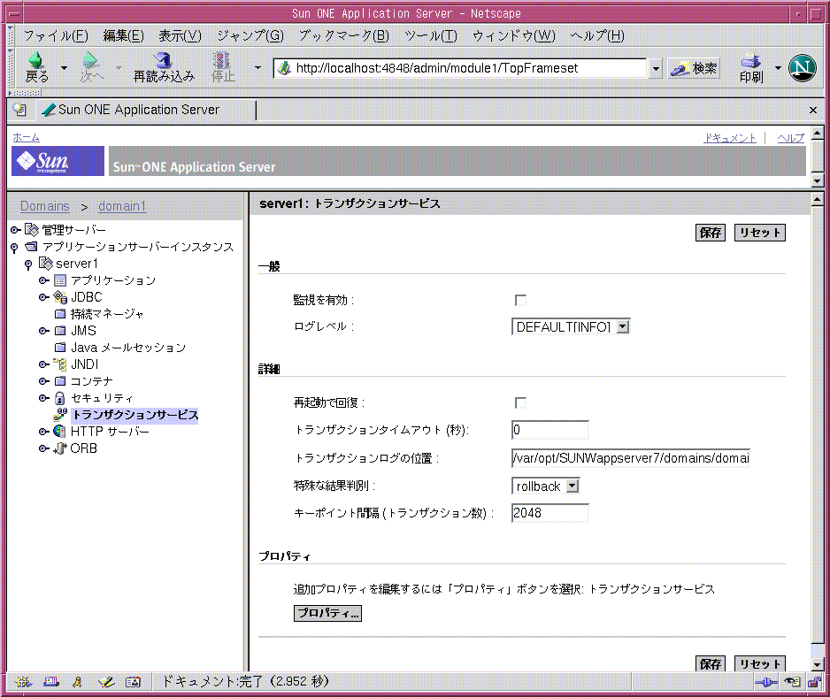
Task: Click the プロパティ... button
Action: (x=327, y=613)
